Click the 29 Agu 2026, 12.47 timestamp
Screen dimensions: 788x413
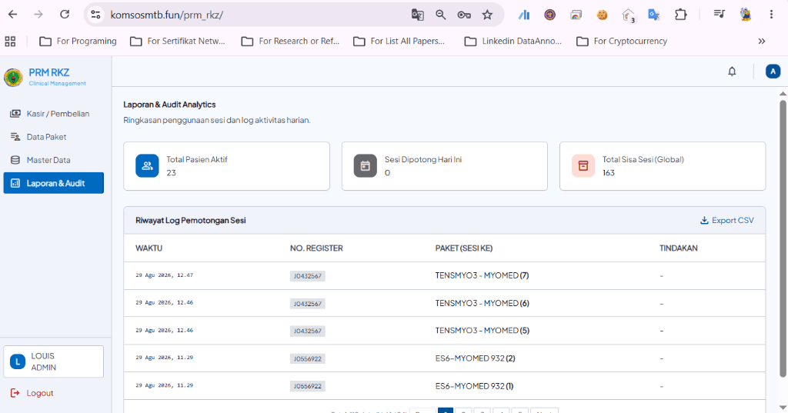tap(165, 275)
